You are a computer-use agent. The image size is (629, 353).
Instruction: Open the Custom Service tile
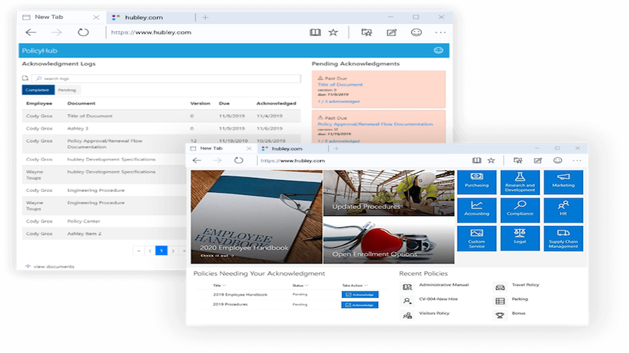pyautogui.click(x=476, y=239)
